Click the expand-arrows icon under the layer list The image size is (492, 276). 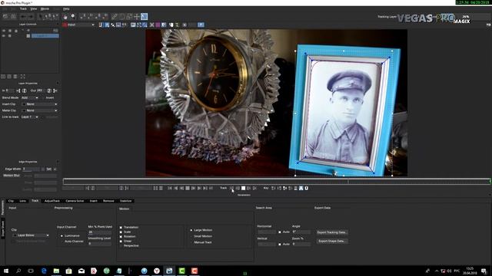click(x=22, y=77)
